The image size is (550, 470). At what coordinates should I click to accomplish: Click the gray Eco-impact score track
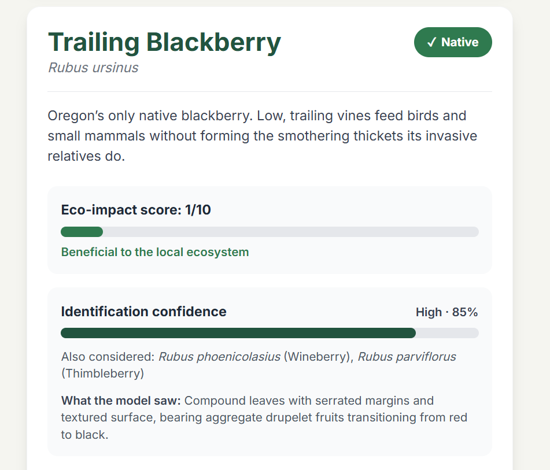click(x=270, y=232)
